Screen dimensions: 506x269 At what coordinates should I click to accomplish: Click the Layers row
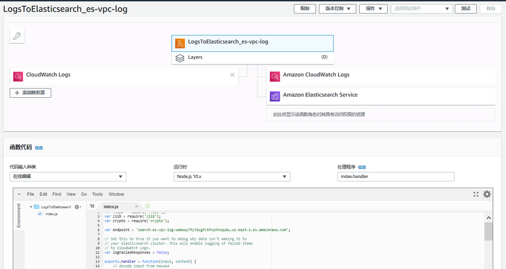252,58
